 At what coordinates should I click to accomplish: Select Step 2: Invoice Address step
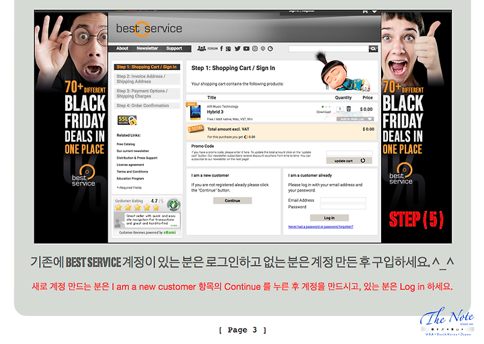pos(147,79)
